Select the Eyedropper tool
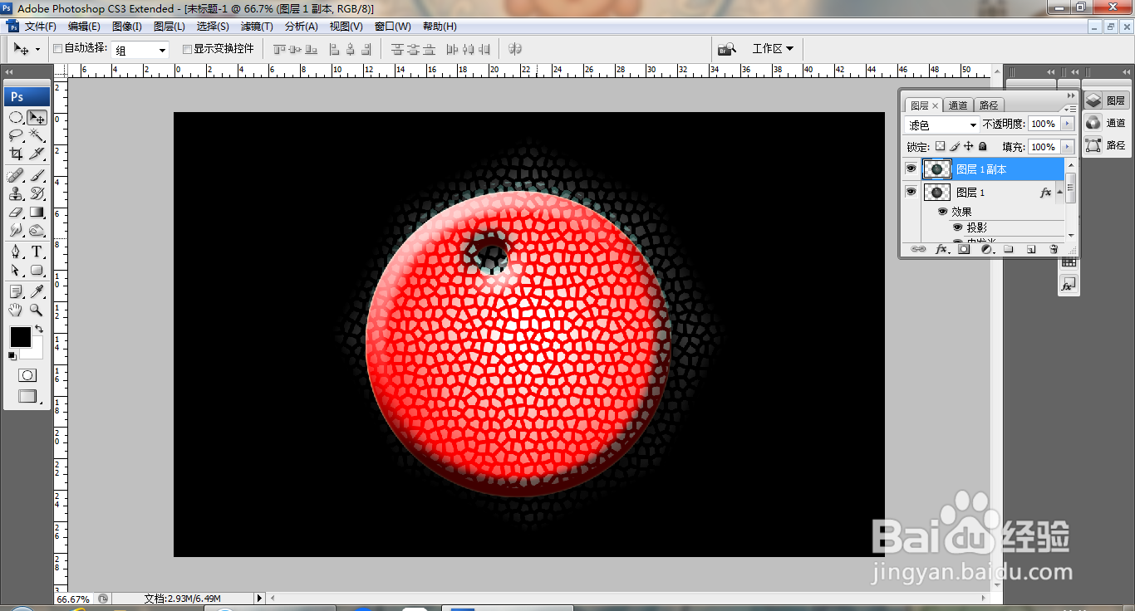Screen dimensions: 1135x611 37,291
